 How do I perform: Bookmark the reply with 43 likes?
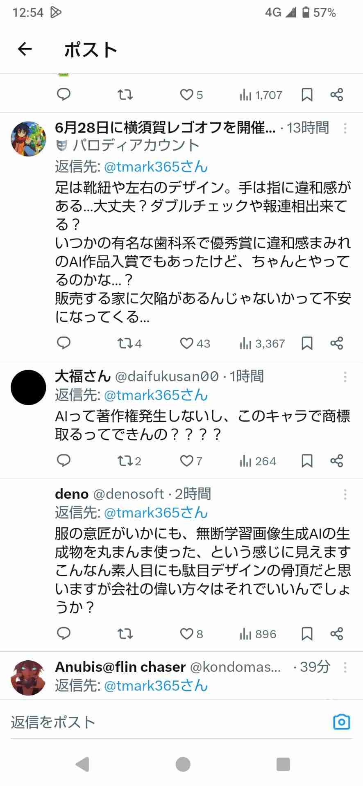(307, 343)
